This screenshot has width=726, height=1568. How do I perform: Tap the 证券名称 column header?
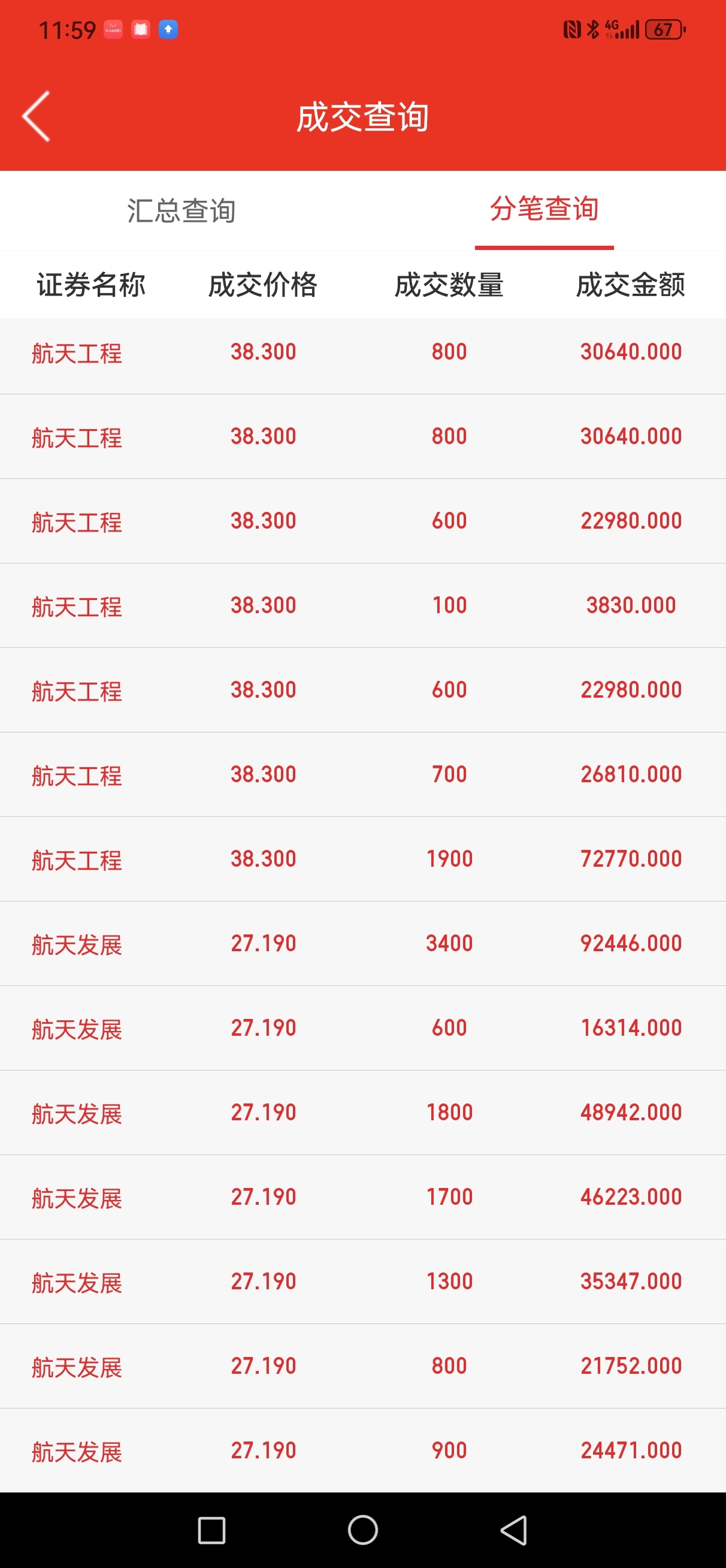(91, 285)
